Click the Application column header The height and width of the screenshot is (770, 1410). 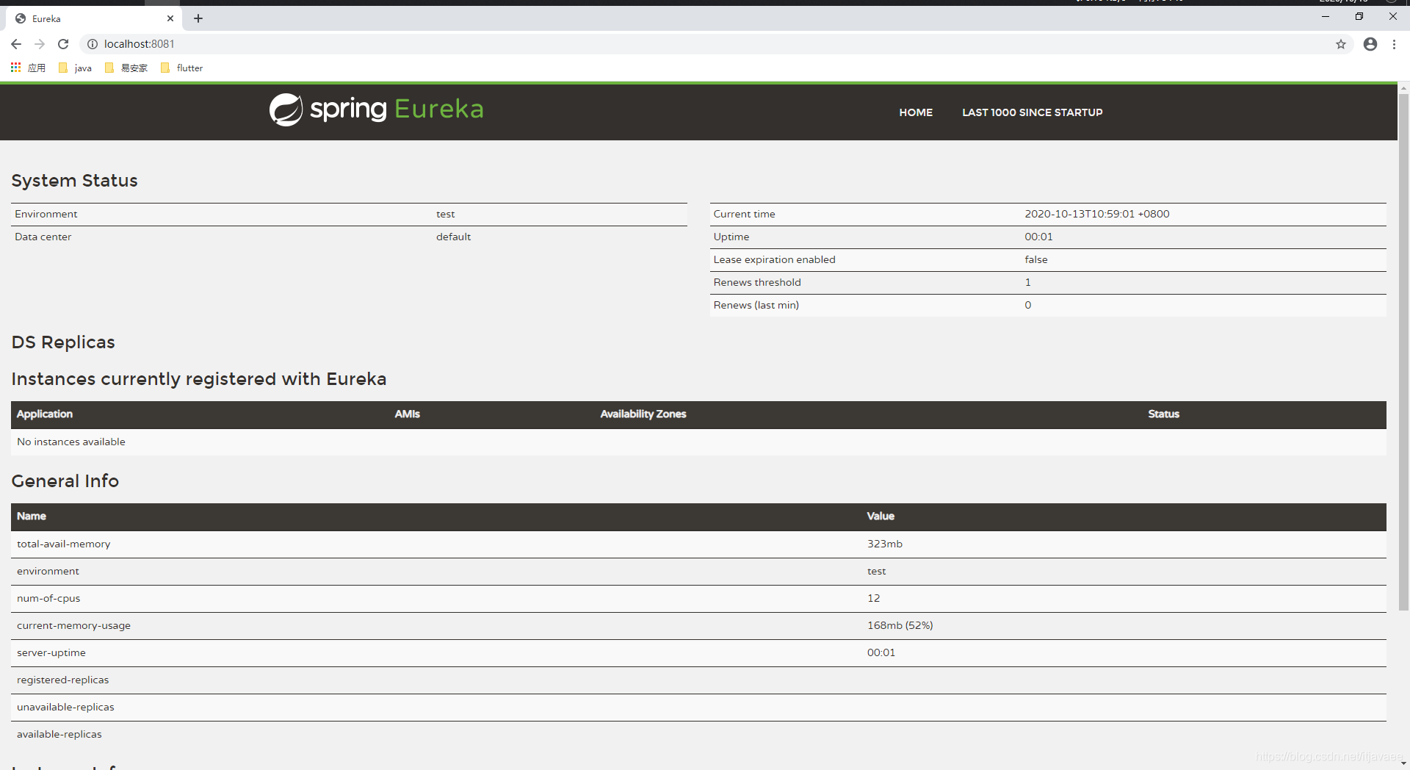[x=45, y=414]
